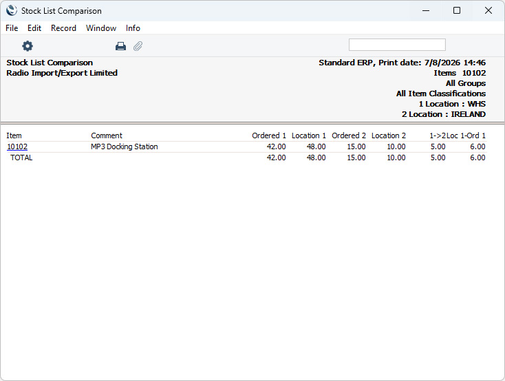Open the Info menu
Screen dimensions: 505x381
(133, 28)
